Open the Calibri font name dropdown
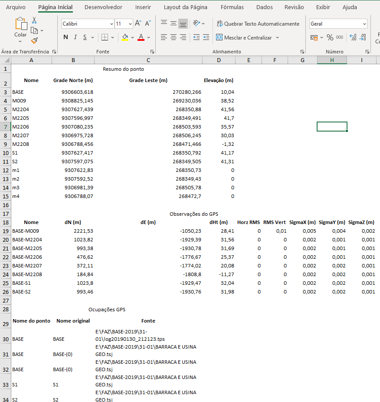The height and width of the screenshot is (402, 380). point(111,24)
